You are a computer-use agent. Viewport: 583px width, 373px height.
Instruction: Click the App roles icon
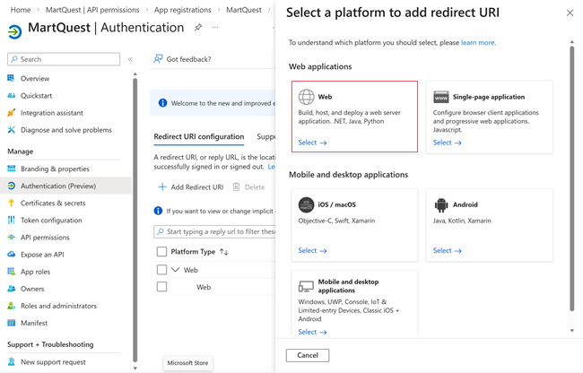tap(11, 271)
